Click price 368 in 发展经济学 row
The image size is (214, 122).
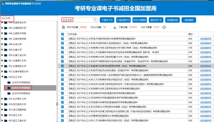point(190,61)
